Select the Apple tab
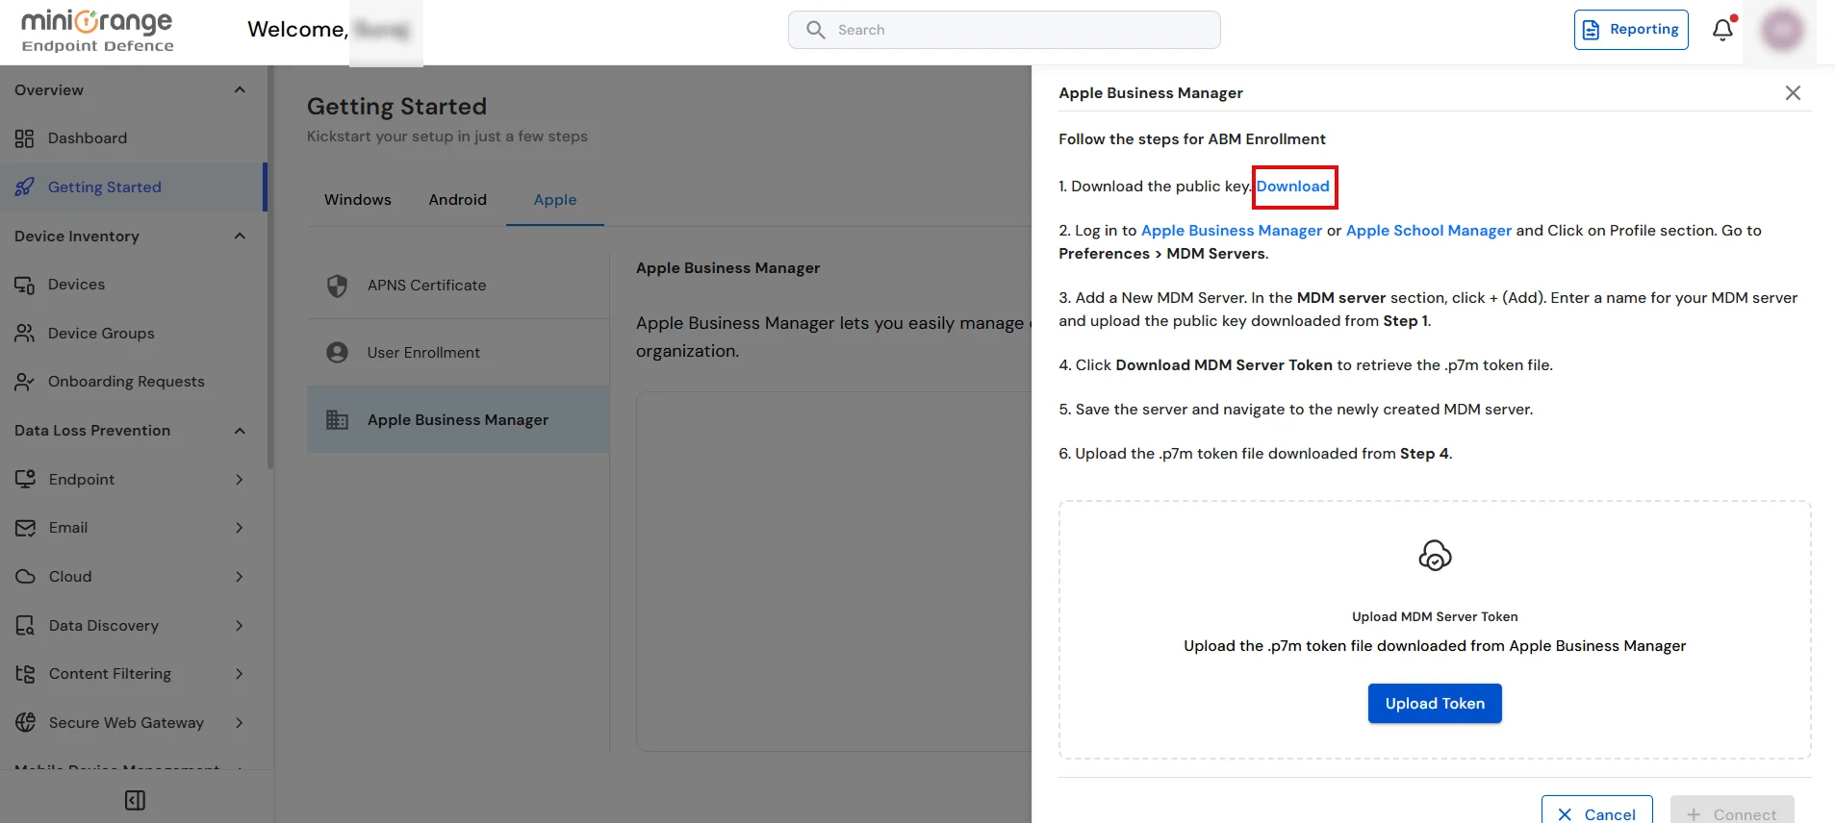Image resolution: width=1835 pixels, height=823 pixels. [555, 200]
